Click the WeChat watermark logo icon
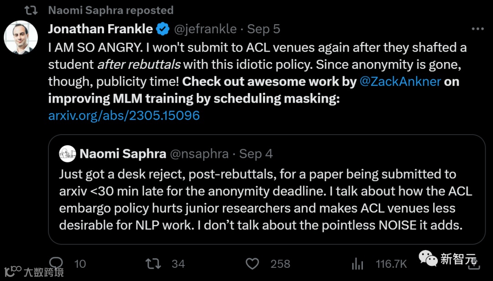493x281 pixels. pyautogui.click(x=428, y=259)
